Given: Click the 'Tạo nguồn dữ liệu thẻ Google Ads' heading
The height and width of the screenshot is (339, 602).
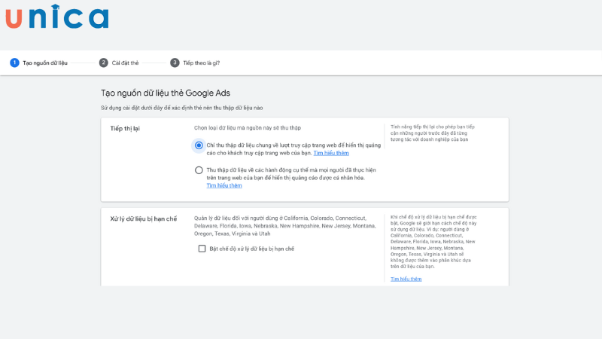Looking at the screenshot, I should click(x=165, y=93).
